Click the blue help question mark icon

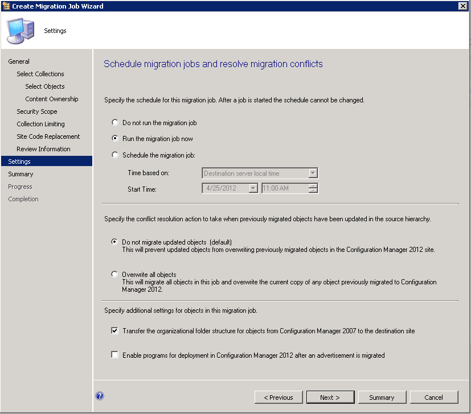(100, 396)
